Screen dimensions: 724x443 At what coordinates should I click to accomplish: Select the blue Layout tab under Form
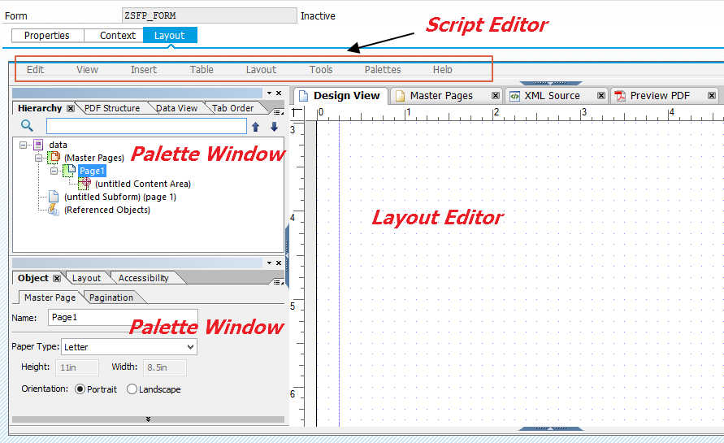point(170,36)
